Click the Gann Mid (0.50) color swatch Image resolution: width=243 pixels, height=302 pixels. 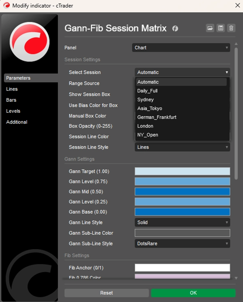[182, 192]
